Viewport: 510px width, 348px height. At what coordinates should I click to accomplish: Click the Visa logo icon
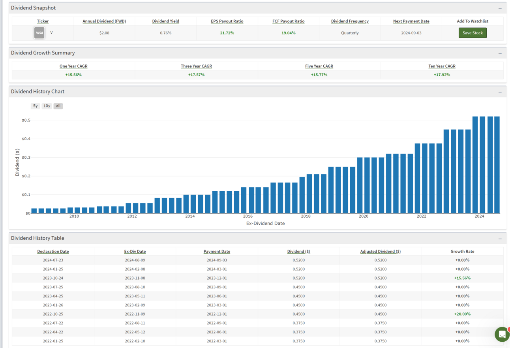[39, 33]
